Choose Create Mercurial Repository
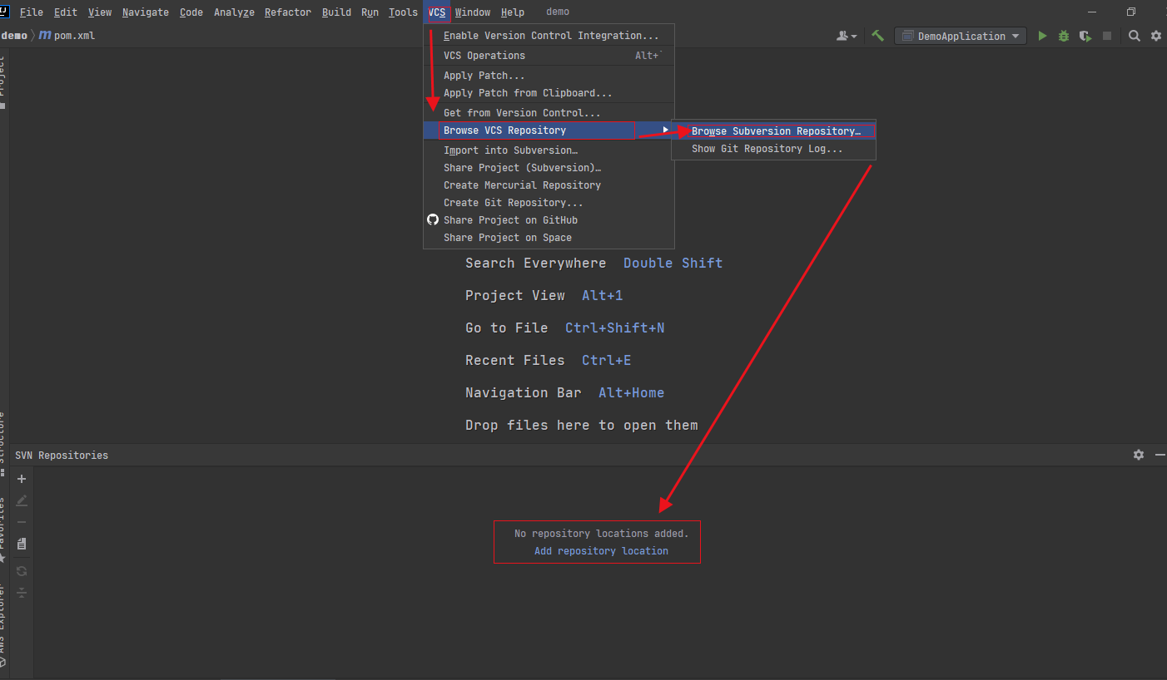 tap(549, 185)
